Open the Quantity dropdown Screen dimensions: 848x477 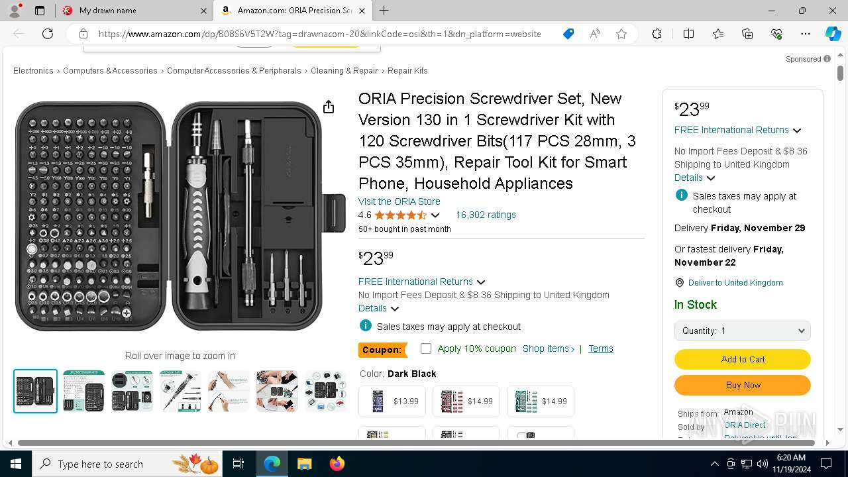(x=742, y=331)
